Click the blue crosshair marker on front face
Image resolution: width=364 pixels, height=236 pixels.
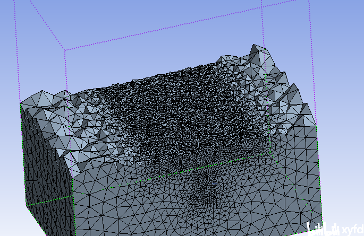click(x=215, y=183)
